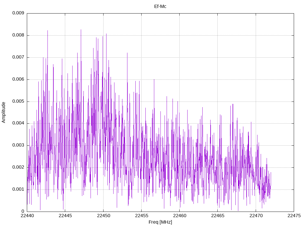Click the Amplitude y-axis label
Viewport: 302px width, 226px height.
coord(4,112)
